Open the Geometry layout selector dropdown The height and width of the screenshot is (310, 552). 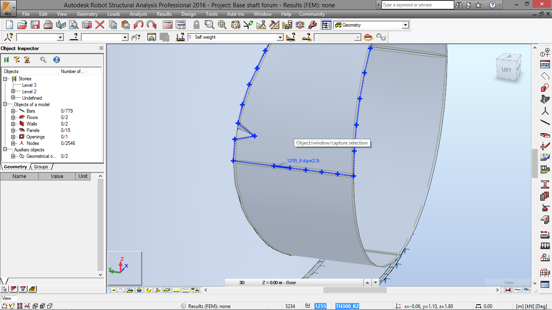click(405, 25)
